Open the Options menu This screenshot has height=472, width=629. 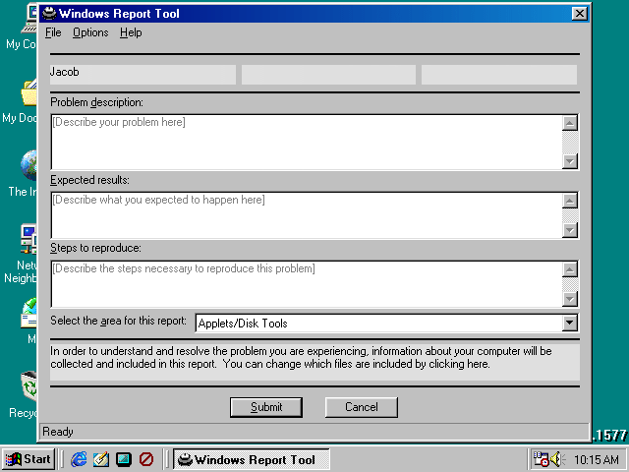[x=90, y=32]
